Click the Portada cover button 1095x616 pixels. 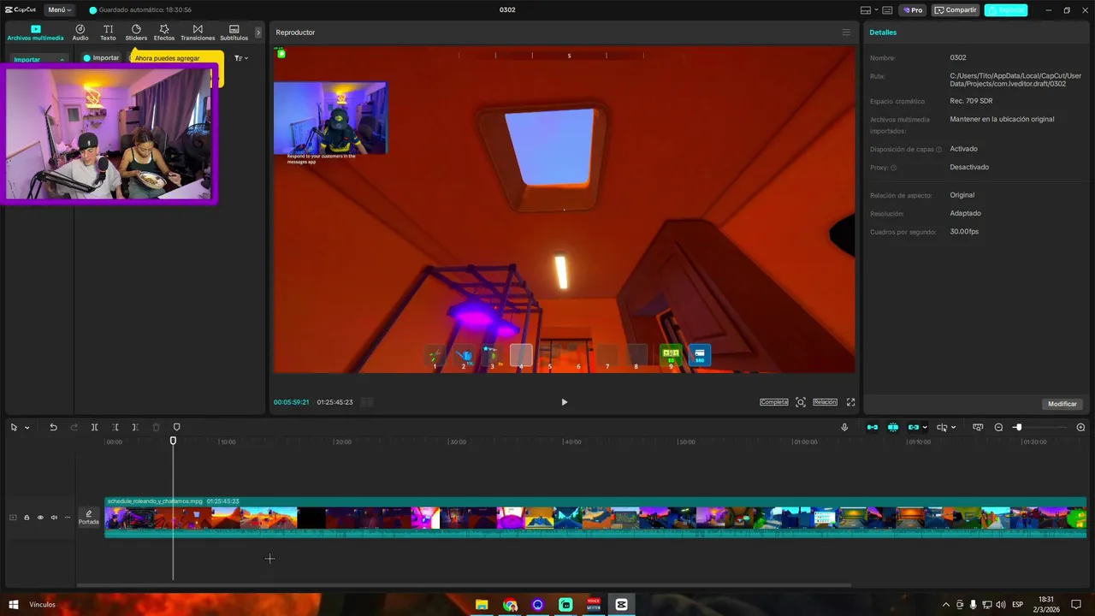coord(89,517)
